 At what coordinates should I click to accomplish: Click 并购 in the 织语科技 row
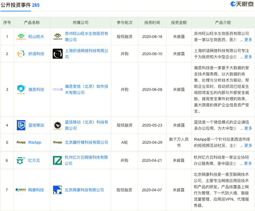click(125, 54)
